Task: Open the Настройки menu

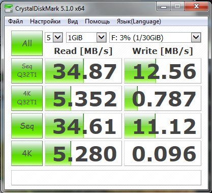Action: [45, 21]
